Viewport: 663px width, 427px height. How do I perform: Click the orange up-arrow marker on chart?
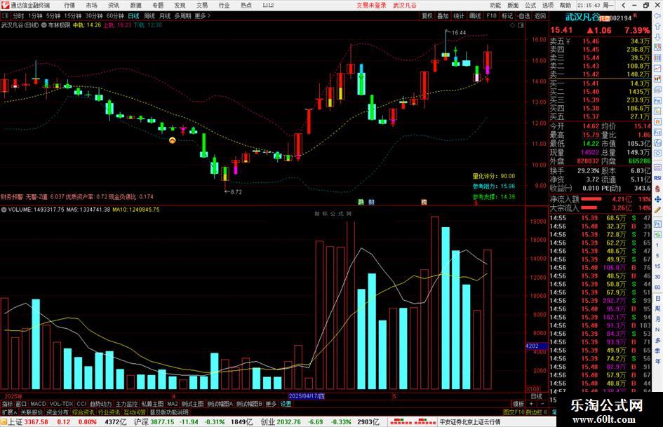(173, 140)
